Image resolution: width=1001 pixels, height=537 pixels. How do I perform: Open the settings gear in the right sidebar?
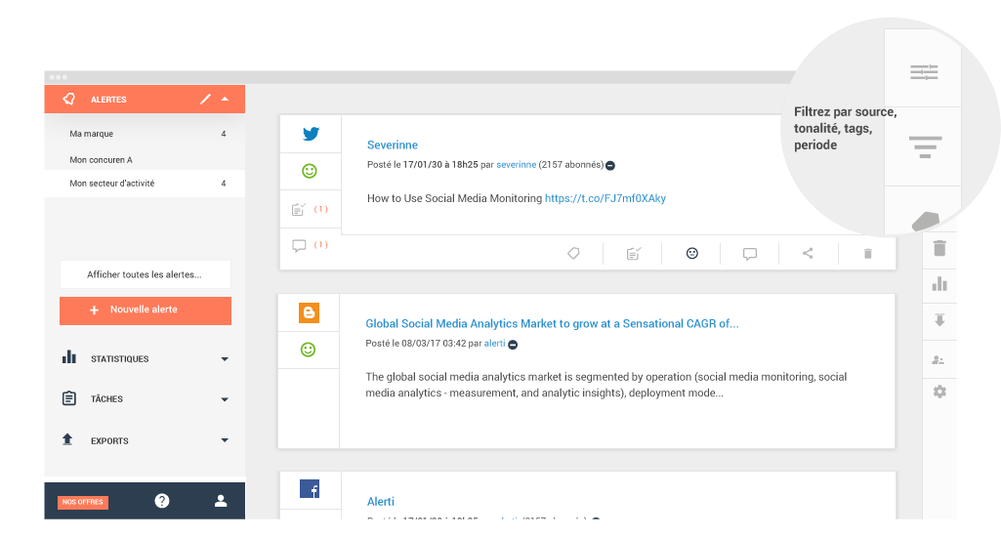(939, 392)
